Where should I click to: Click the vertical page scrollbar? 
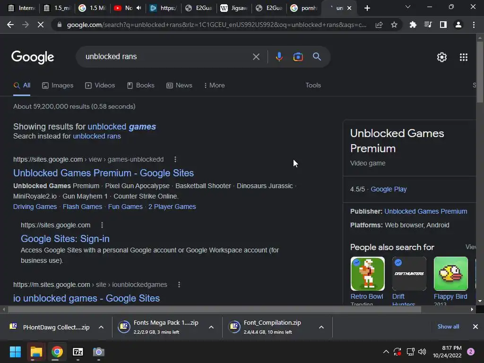[x=480, y=72]
